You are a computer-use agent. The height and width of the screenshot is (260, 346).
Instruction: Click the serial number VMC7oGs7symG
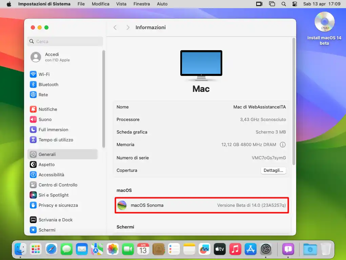point(269,158)
